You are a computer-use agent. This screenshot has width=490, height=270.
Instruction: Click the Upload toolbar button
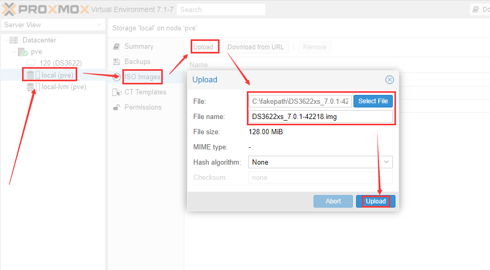click(203, 47)
